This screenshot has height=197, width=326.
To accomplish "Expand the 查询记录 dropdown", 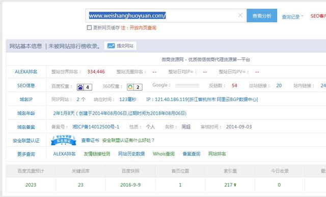I will pyautogui.click(x=292, y=17).
